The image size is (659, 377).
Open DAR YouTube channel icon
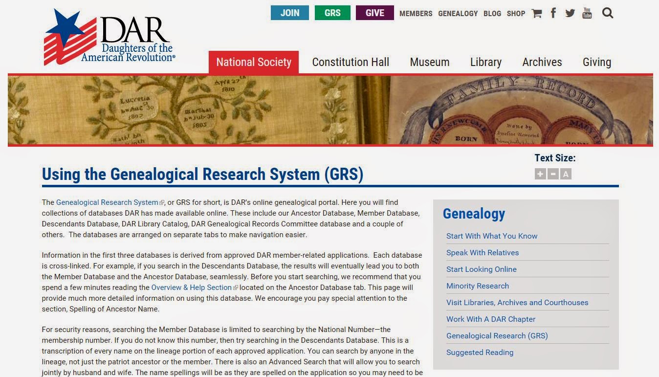coord(587,13)
